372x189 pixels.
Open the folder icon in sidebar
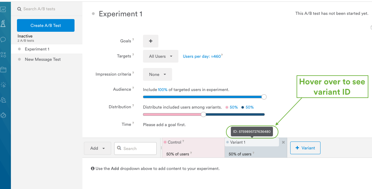(x=3, y=70)
